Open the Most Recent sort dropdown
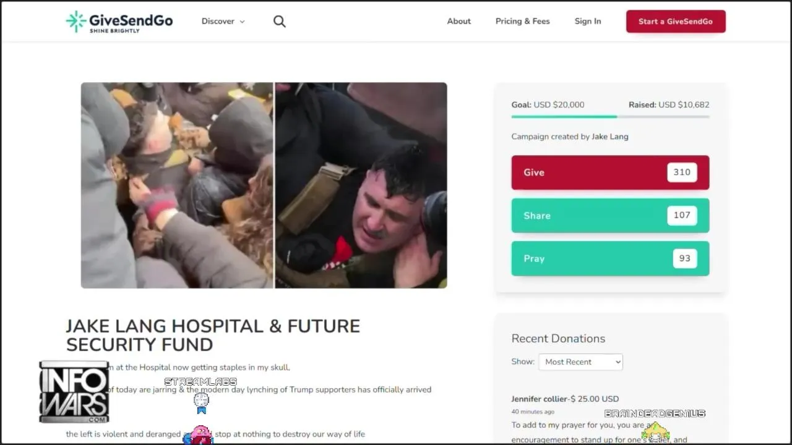 tap(580, 362)
